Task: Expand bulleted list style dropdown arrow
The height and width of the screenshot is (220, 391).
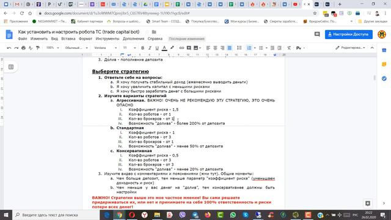Action: [x=266, y=48]
